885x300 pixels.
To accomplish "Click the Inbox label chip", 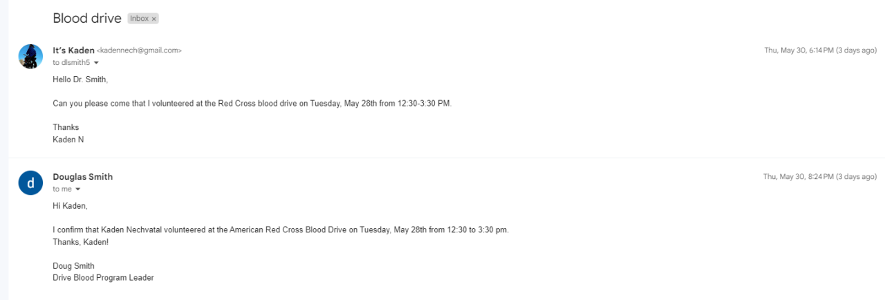I will click(139, 19).
